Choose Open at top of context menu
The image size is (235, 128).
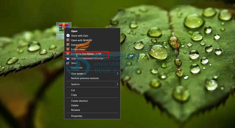coord(74,31)
